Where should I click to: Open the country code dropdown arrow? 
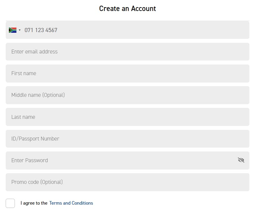pos(20,30)
